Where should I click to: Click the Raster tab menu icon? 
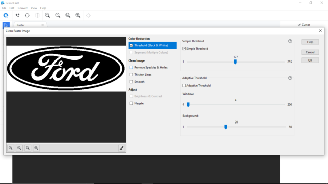(x=43, y=25)
